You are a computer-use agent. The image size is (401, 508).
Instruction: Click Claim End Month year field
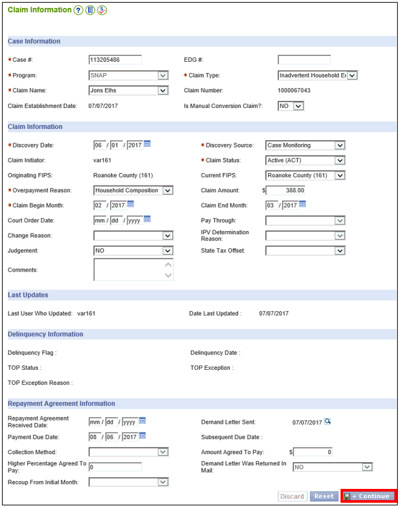290,205
